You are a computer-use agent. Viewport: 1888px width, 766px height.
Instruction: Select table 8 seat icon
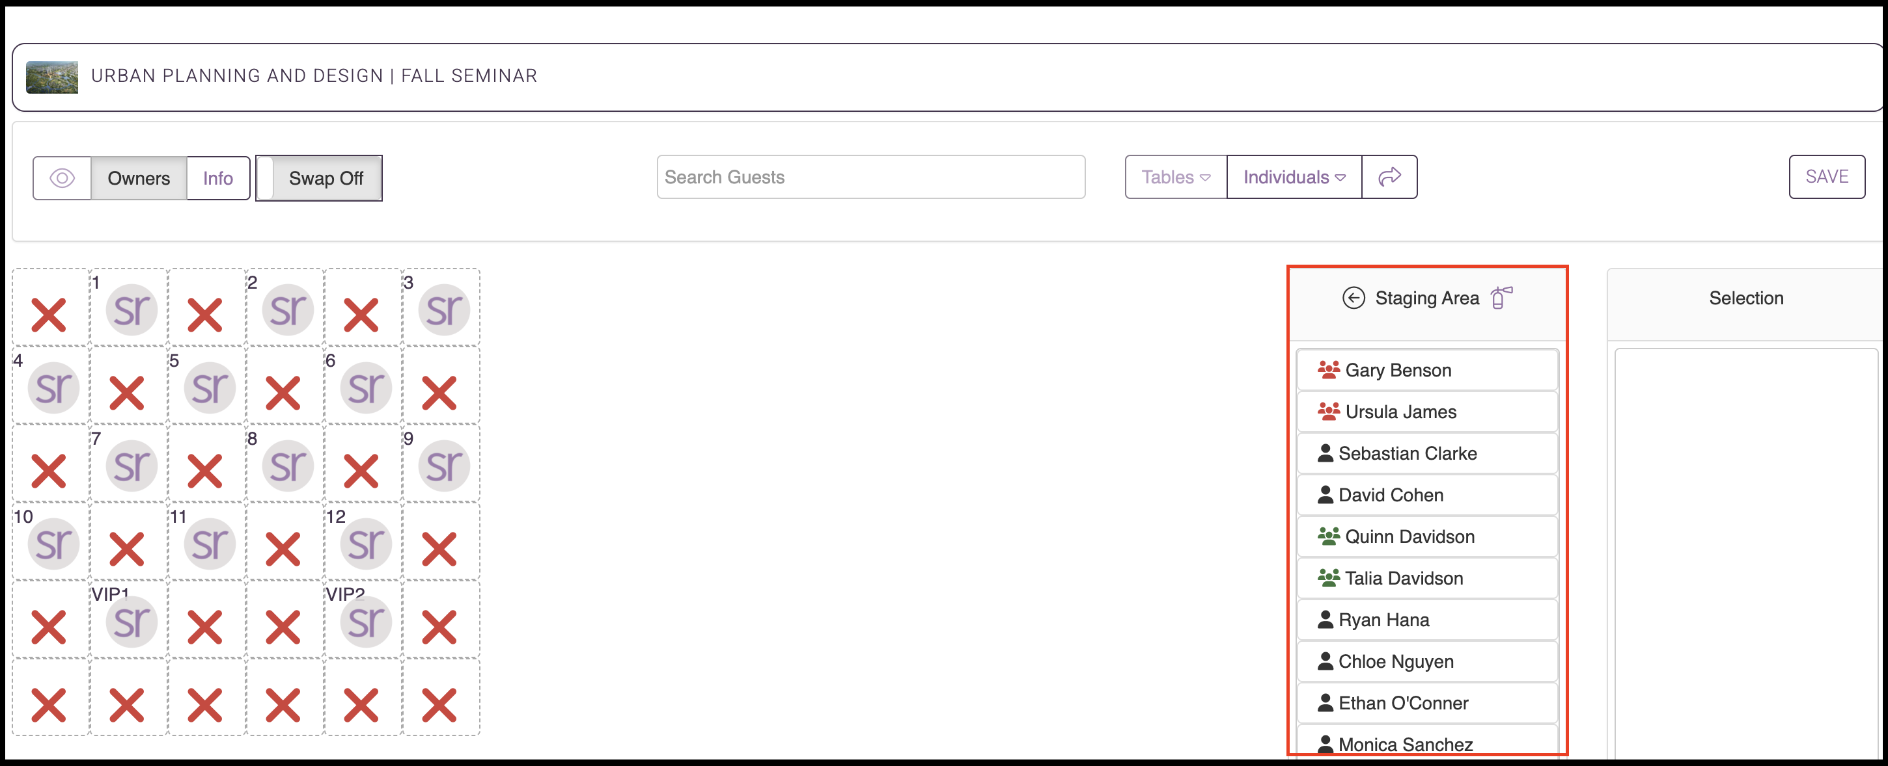(288, 466)
